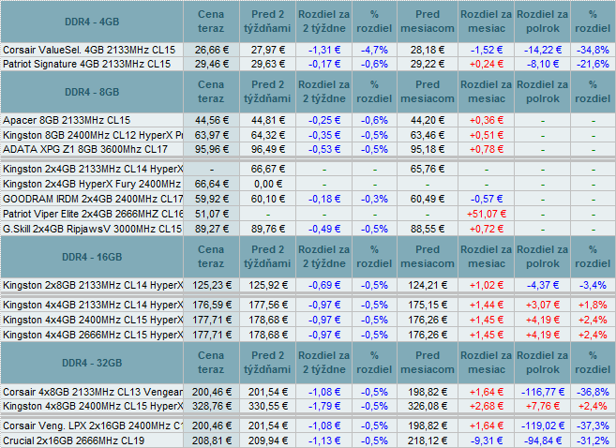The height and width of the screenshot is (448, 616).
Task: Click Apacer 8GB 2133MHz CL15 product name
Action: point(67,120)
